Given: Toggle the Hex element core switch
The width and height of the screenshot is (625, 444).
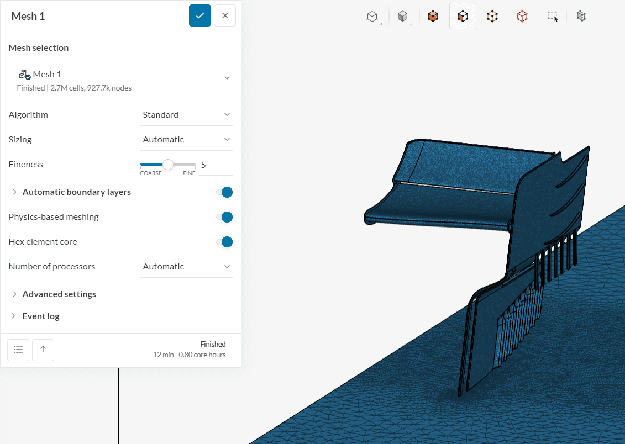Looking at the screenshot, I should click(x=224, y=242).
